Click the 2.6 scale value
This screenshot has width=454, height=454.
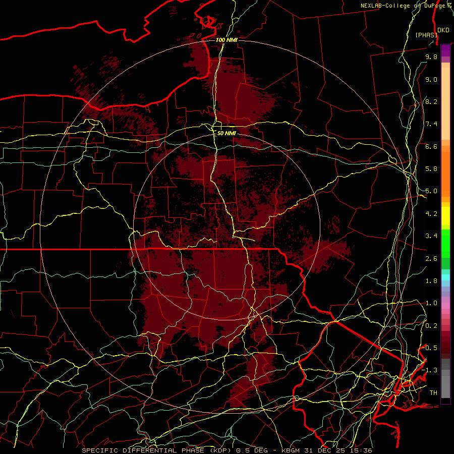pyautogui.click(x=431, y=259)
